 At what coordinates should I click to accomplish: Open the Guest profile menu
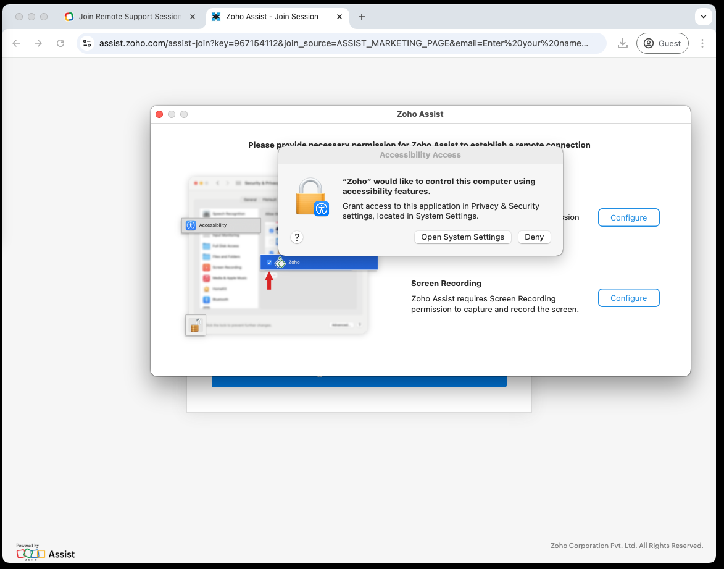(x=662, y=43)
